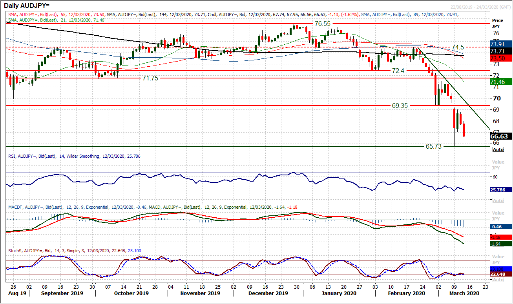Click the Auto scale button on price axis
This screenshot has width=513, height=304.
(498, 149)
